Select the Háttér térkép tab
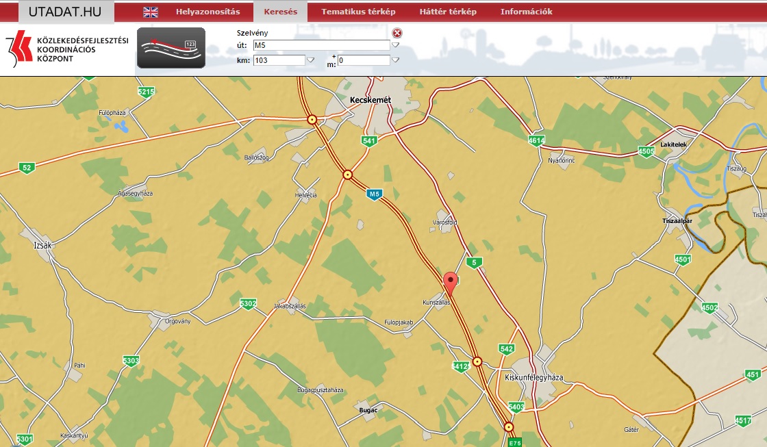767x447 pixels. point(449,12)
